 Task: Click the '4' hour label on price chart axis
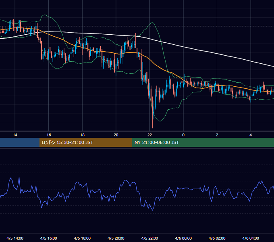pos(251,135)
